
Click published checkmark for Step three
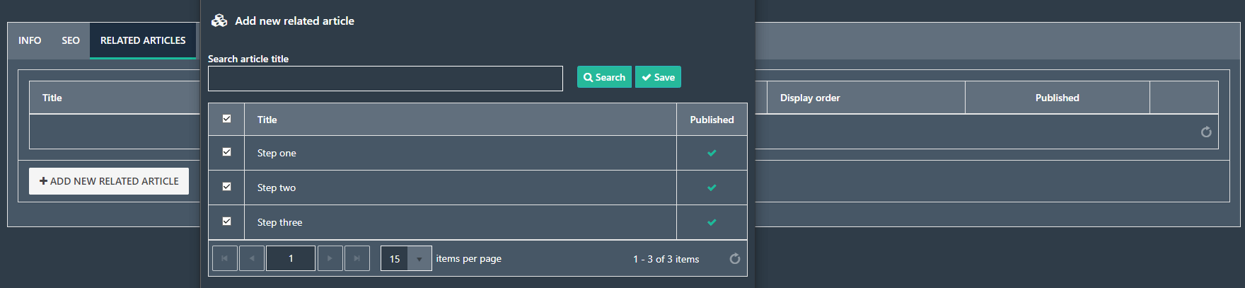pyautogui.click(x=712, y=222)
